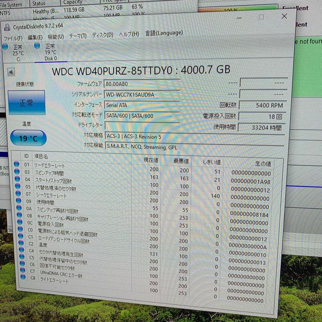Click the status orb for ID 0C
This screenshot has height=322, width=322.
click(x=20, y=222)
